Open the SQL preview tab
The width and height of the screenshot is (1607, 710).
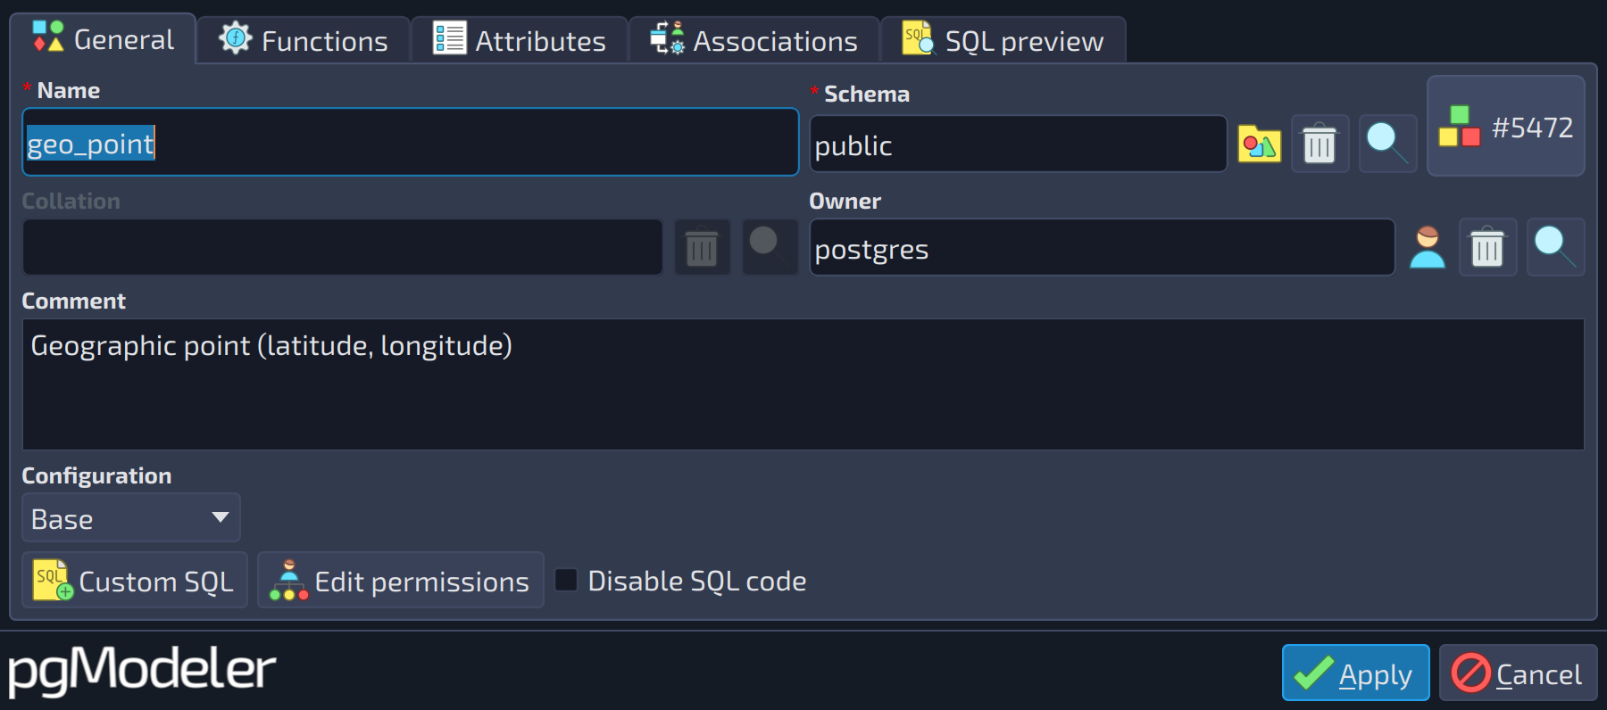click(1003, 40)
